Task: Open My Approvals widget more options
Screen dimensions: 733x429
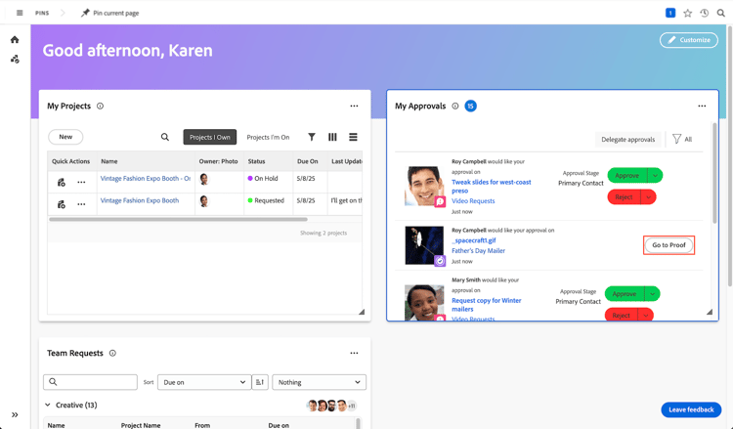Action: [x=702, y=107]
